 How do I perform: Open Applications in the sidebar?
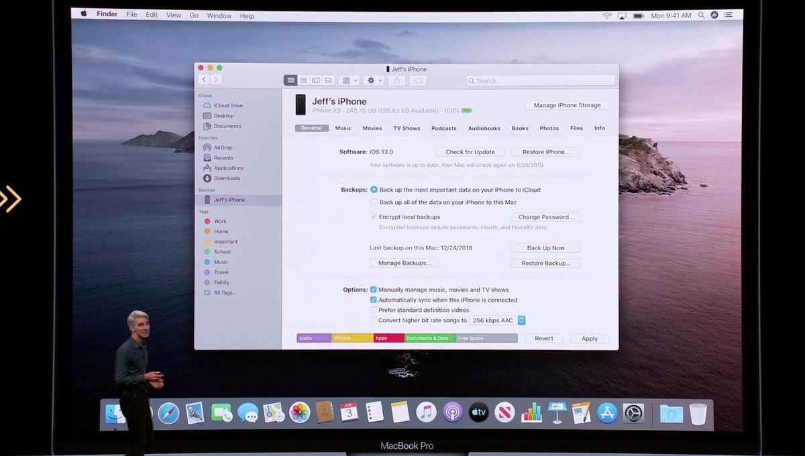coord(228,168)
